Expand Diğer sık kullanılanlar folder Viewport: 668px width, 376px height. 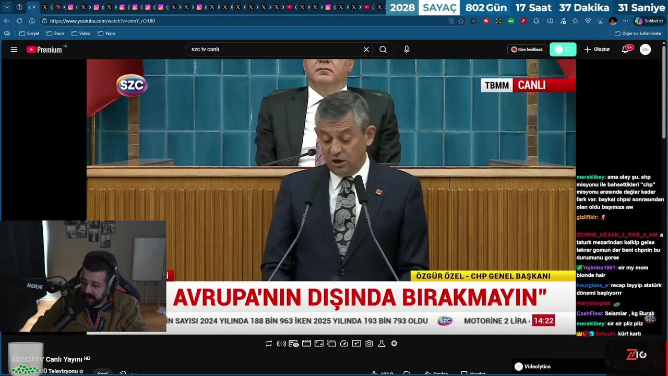[x=638, y=33]
